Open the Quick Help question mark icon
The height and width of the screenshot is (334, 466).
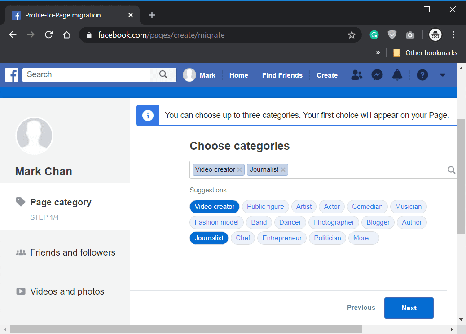click(x=422, y=75)
